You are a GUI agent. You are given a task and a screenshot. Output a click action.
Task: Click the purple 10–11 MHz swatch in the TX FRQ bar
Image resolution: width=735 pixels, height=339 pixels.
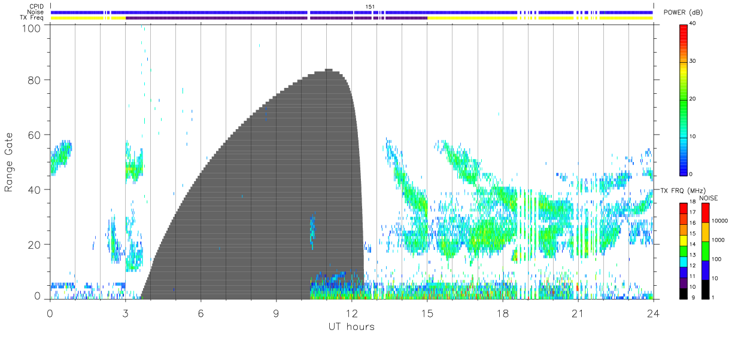[684, 282]
